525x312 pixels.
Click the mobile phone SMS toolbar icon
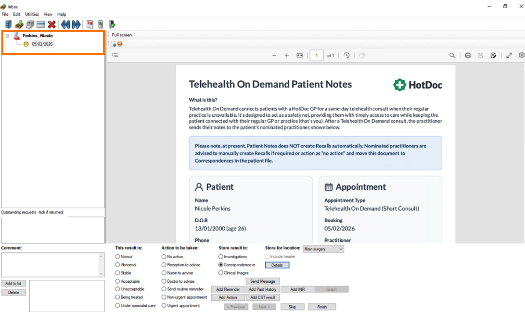pos(101,25)
